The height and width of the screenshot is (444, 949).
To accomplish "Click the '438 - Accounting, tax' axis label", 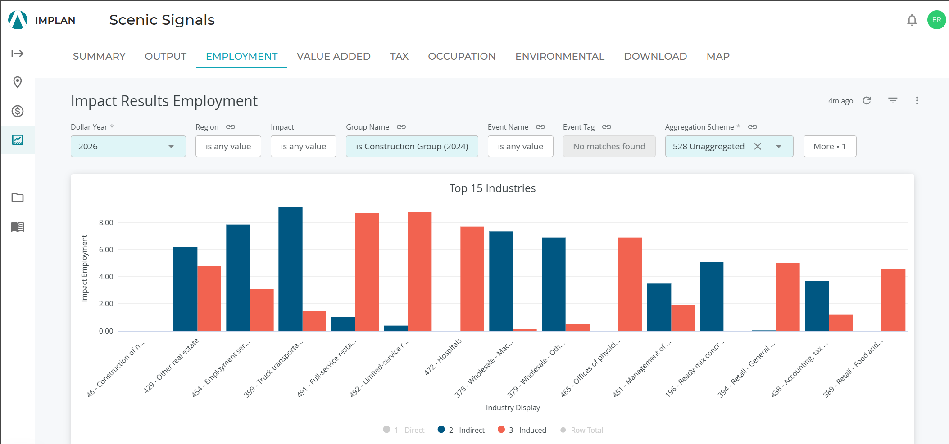I will [x=799, y=370].
